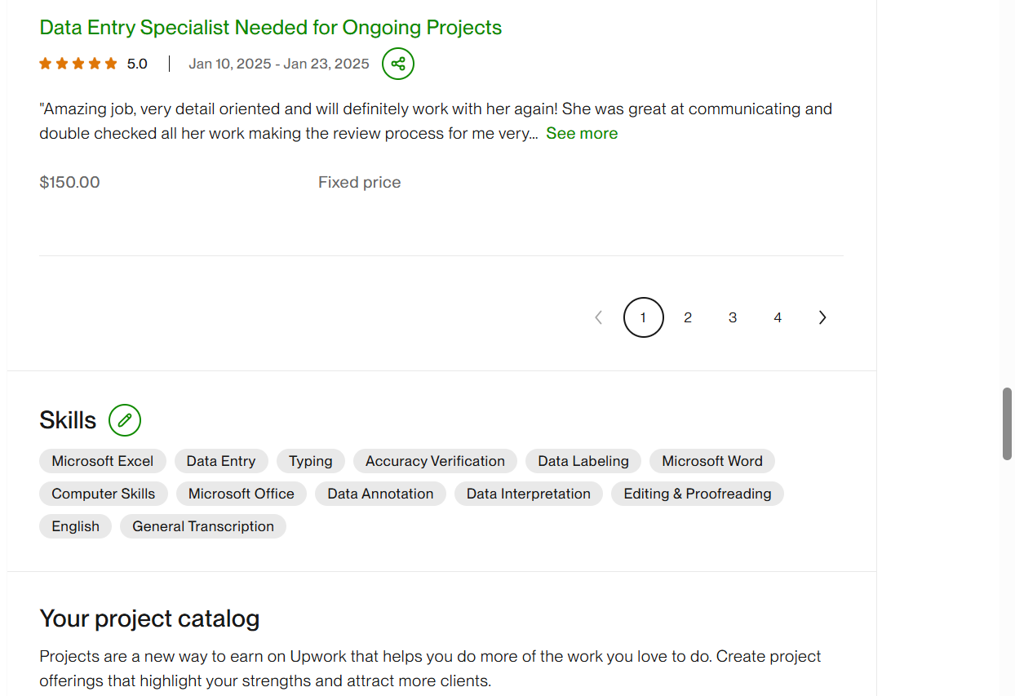Image resolution: width=1015 pixels, height=696 pixels.
Task: Click the page vertical scrollbar thumb
Action: (x=1007, y=424)
